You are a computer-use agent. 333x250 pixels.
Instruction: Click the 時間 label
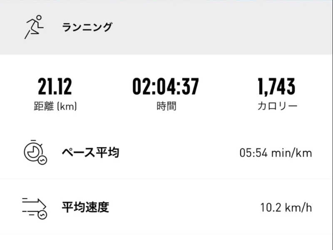click(166, 106)
